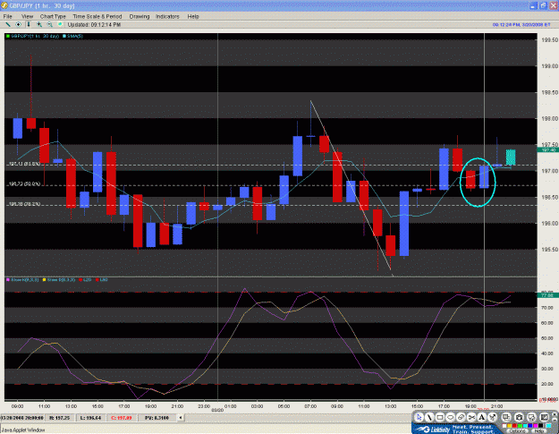This screenshot has height=434, width=559.
Task: Click the crosshair target toolbar icon
Action: click(18, 24)
